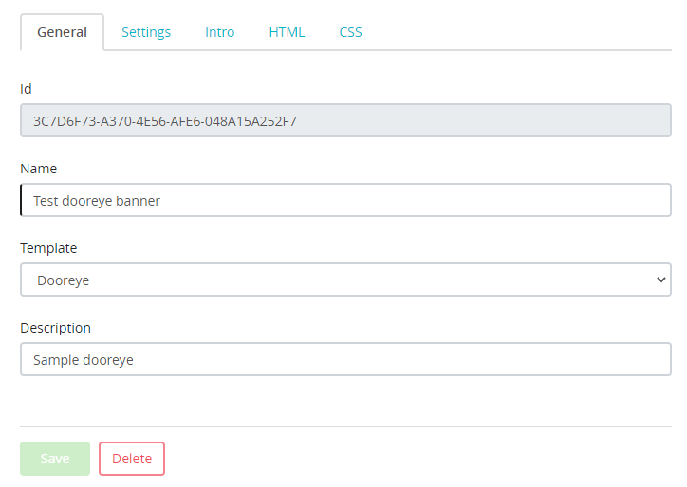
Task: Click the horizontal divider above Save
Action: (345, 426)
